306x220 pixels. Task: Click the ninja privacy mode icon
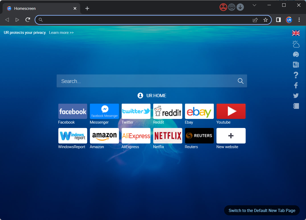click(x=232, y=7)
